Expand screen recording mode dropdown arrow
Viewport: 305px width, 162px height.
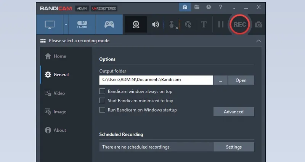(66, 24)
